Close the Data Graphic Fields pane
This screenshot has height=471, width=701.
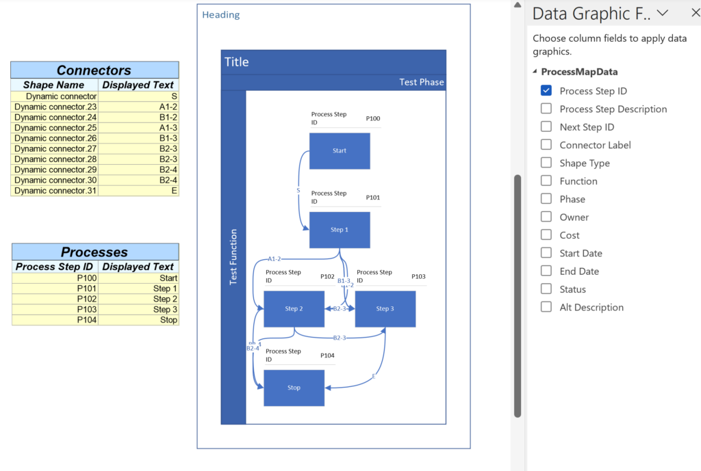(696, 14)
